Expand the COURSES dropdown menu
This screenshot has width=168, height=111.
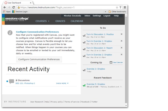tap(42, 21)
